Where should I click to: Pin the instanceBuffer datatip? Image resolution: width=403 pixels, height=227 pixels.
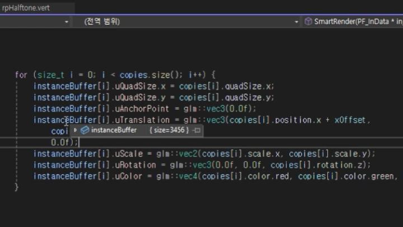click(197, 131)
